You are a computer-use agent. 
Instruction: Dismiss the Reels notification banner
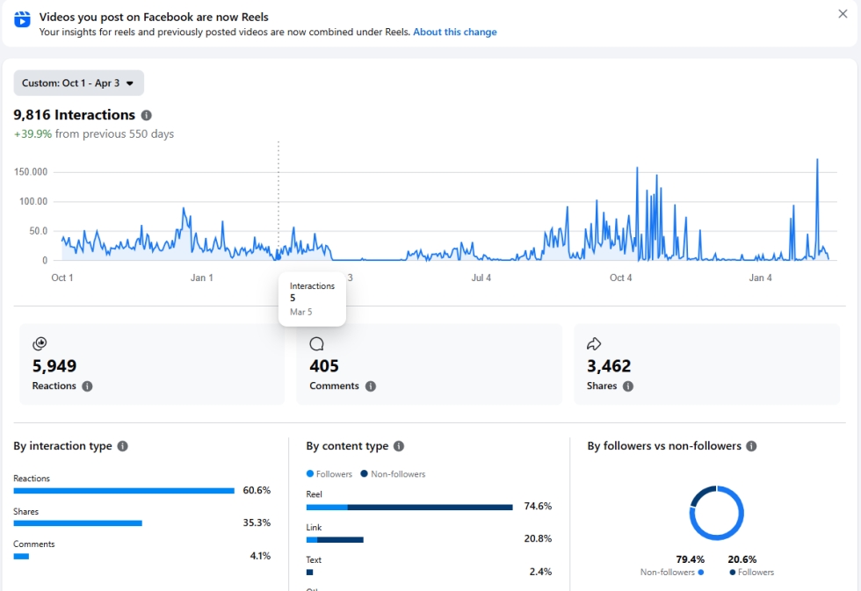click(843, 14)
